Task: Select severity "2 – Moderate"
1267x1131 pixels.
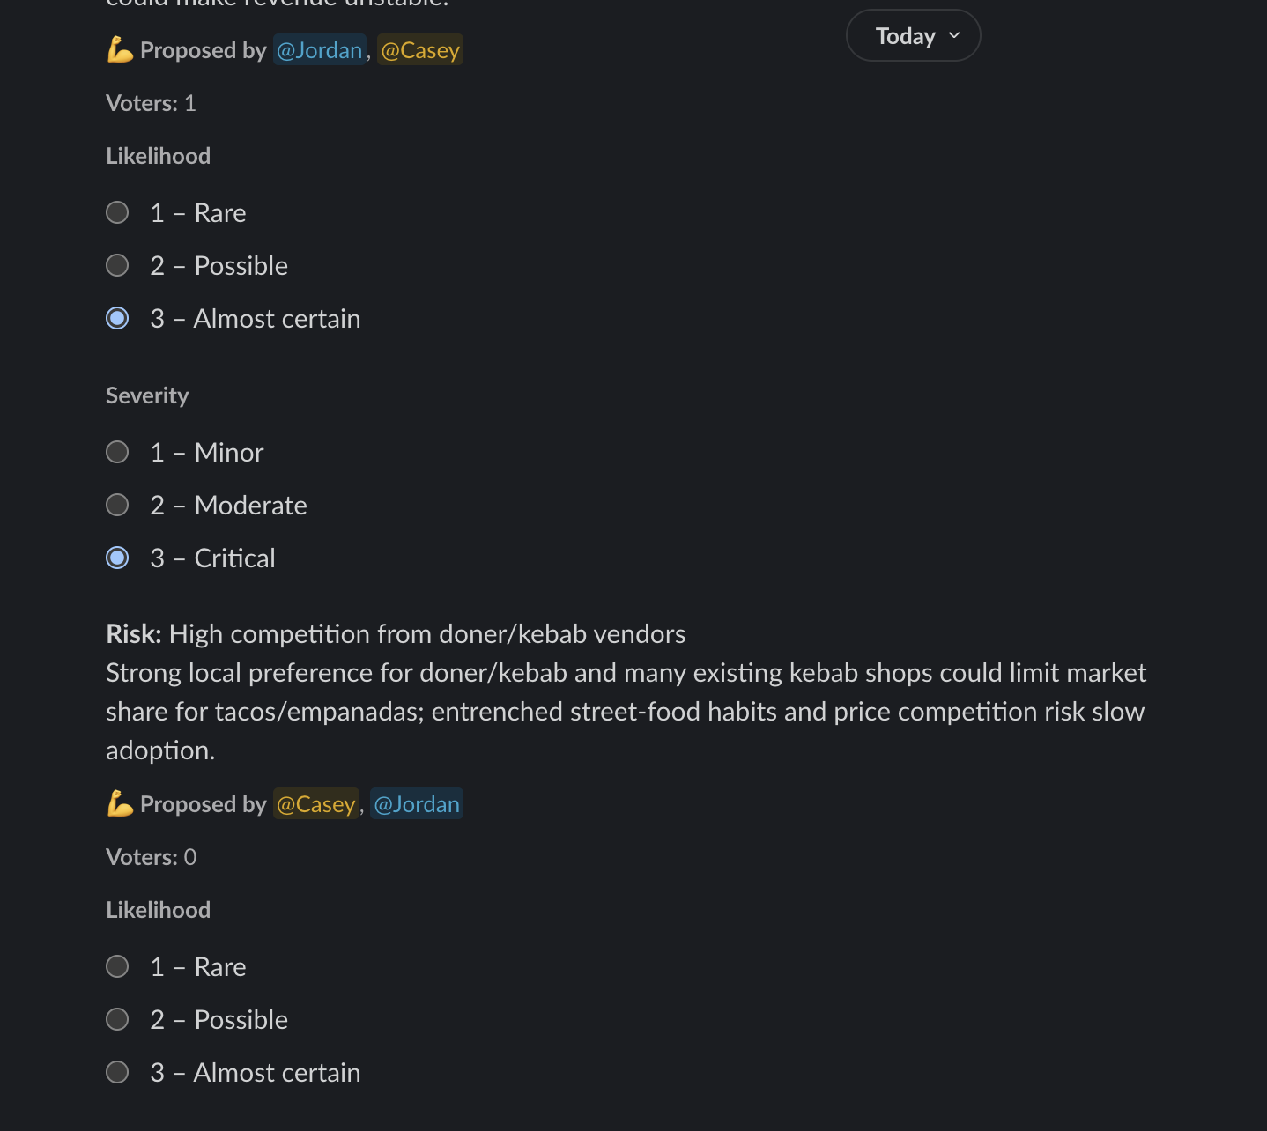Action: pos(117,505)
